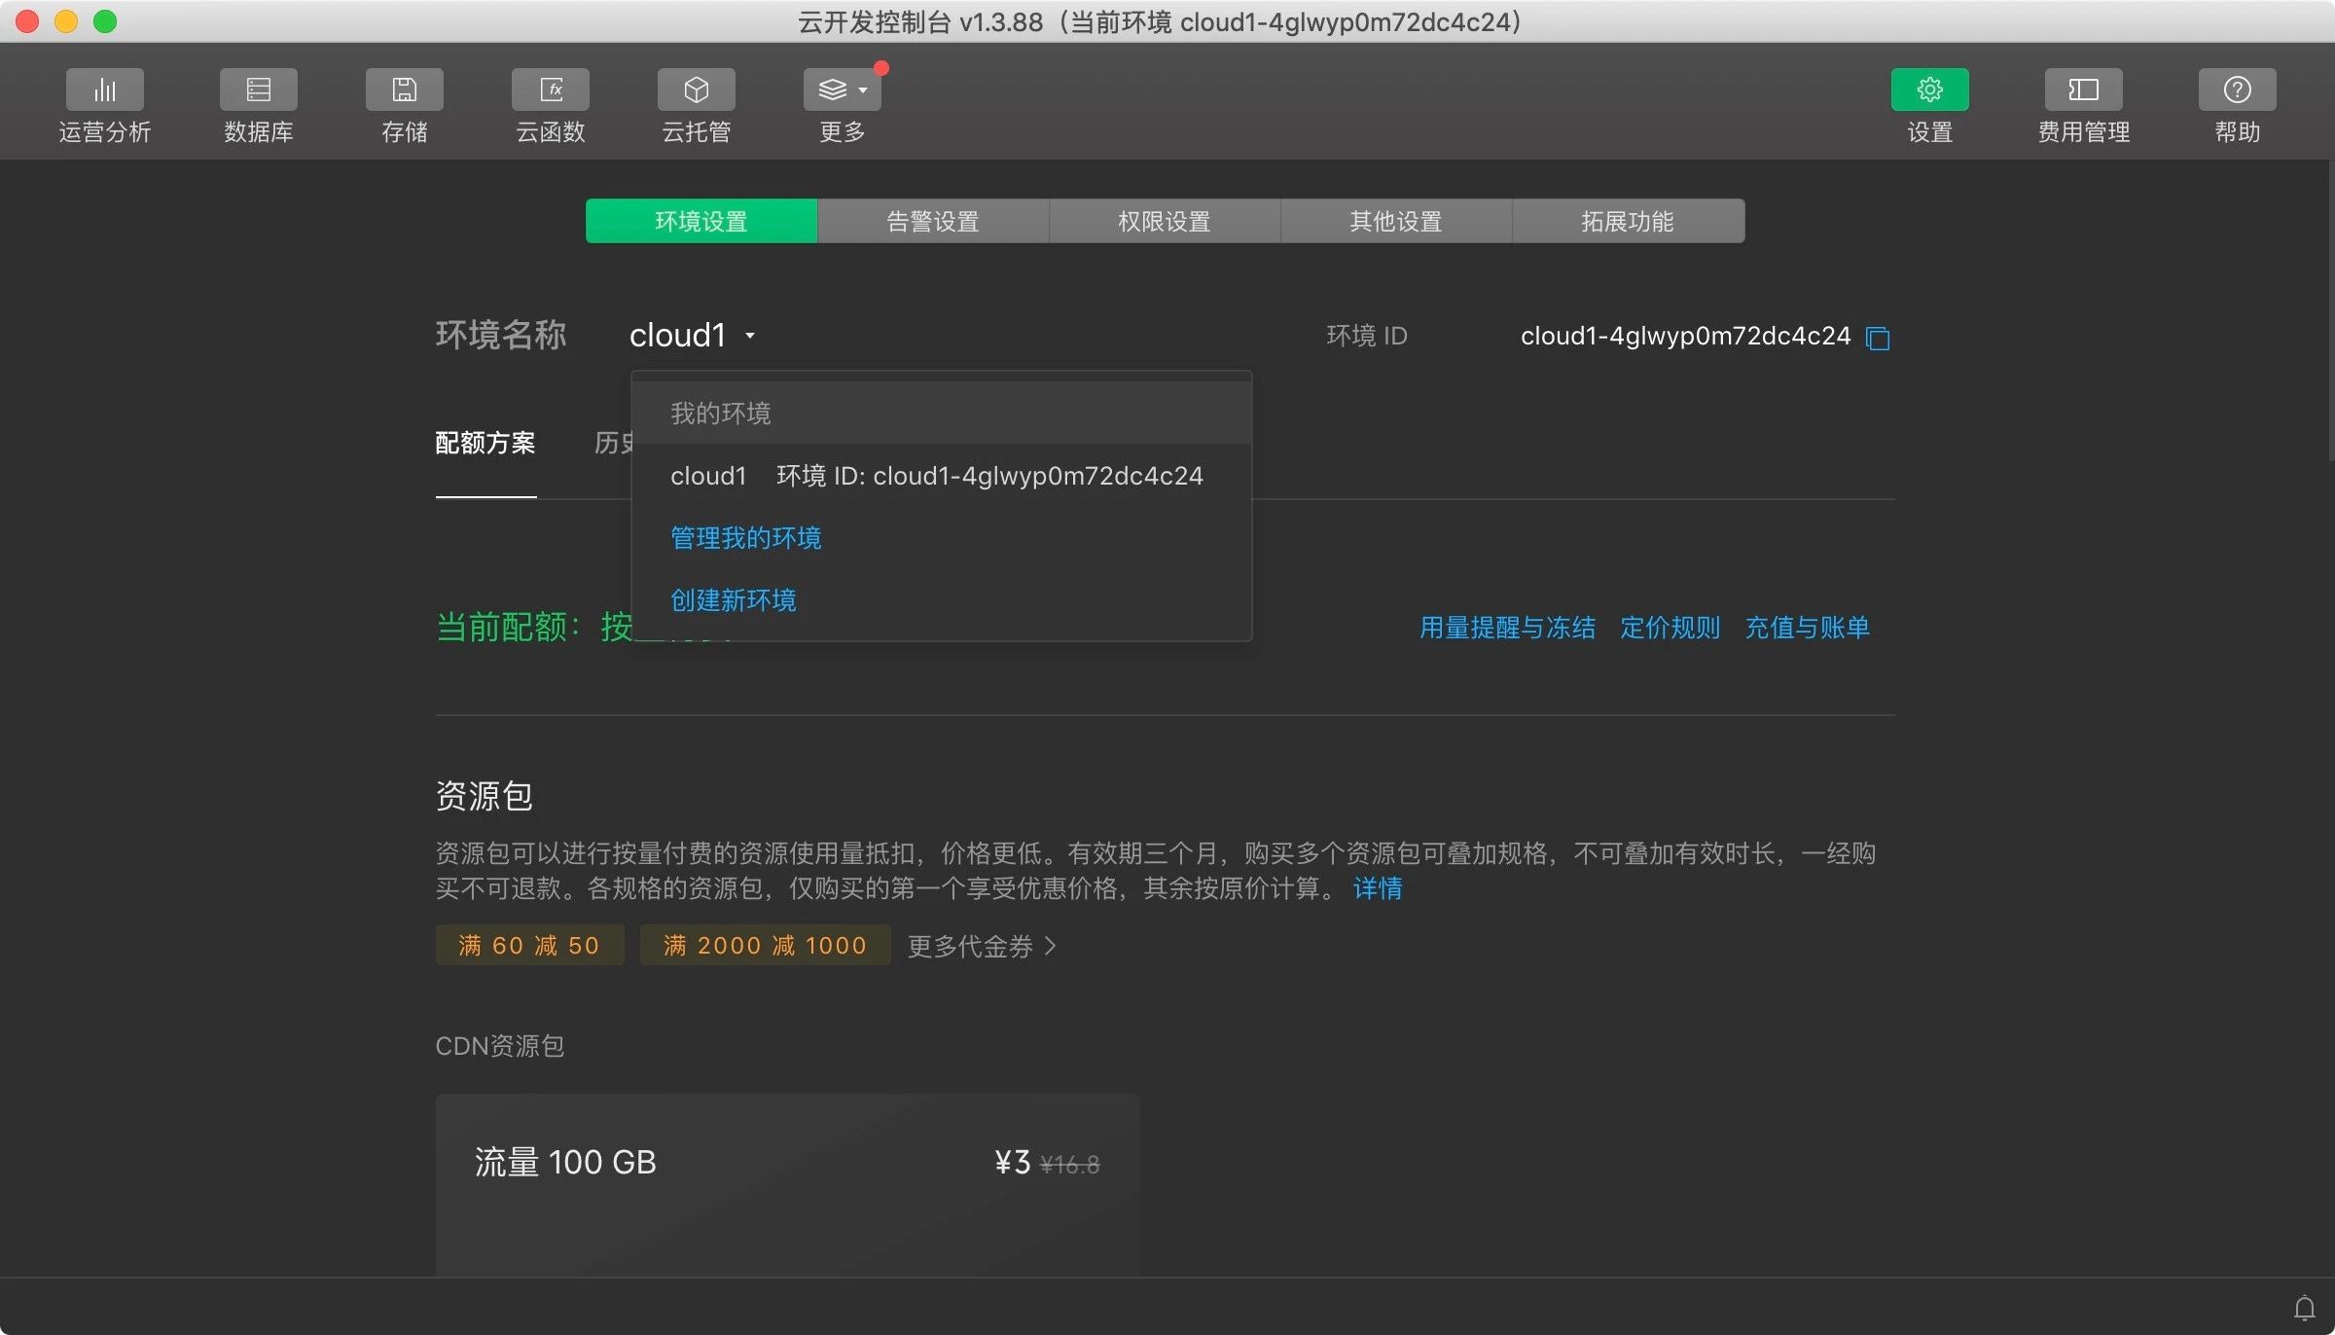Switch to the 权限设置 tab
The width and height of the screenshot is (2335, 1335).
tap(1164, 222)
